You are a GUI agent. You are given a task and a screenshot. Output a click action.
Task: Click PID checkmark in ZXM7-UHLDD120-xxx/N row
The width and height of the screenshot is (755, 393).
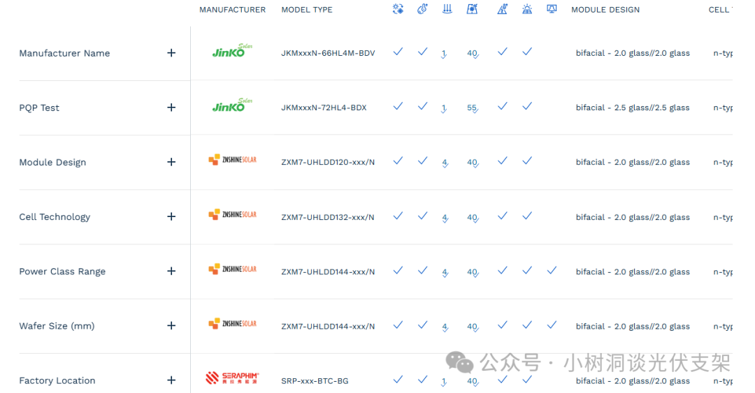click(502, 161)
